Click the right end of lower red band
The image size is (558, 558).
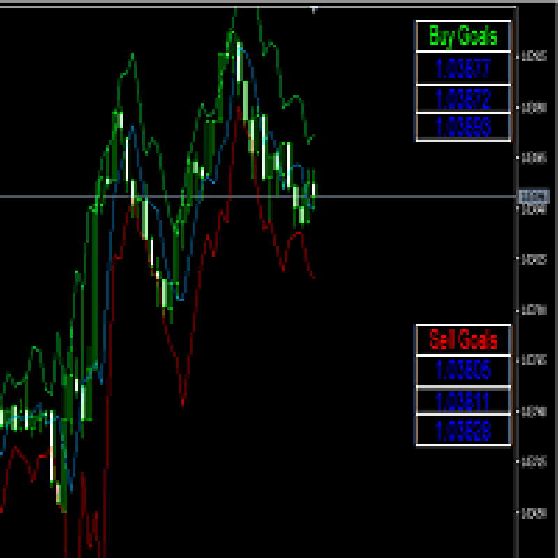click(x=314, y=277)
